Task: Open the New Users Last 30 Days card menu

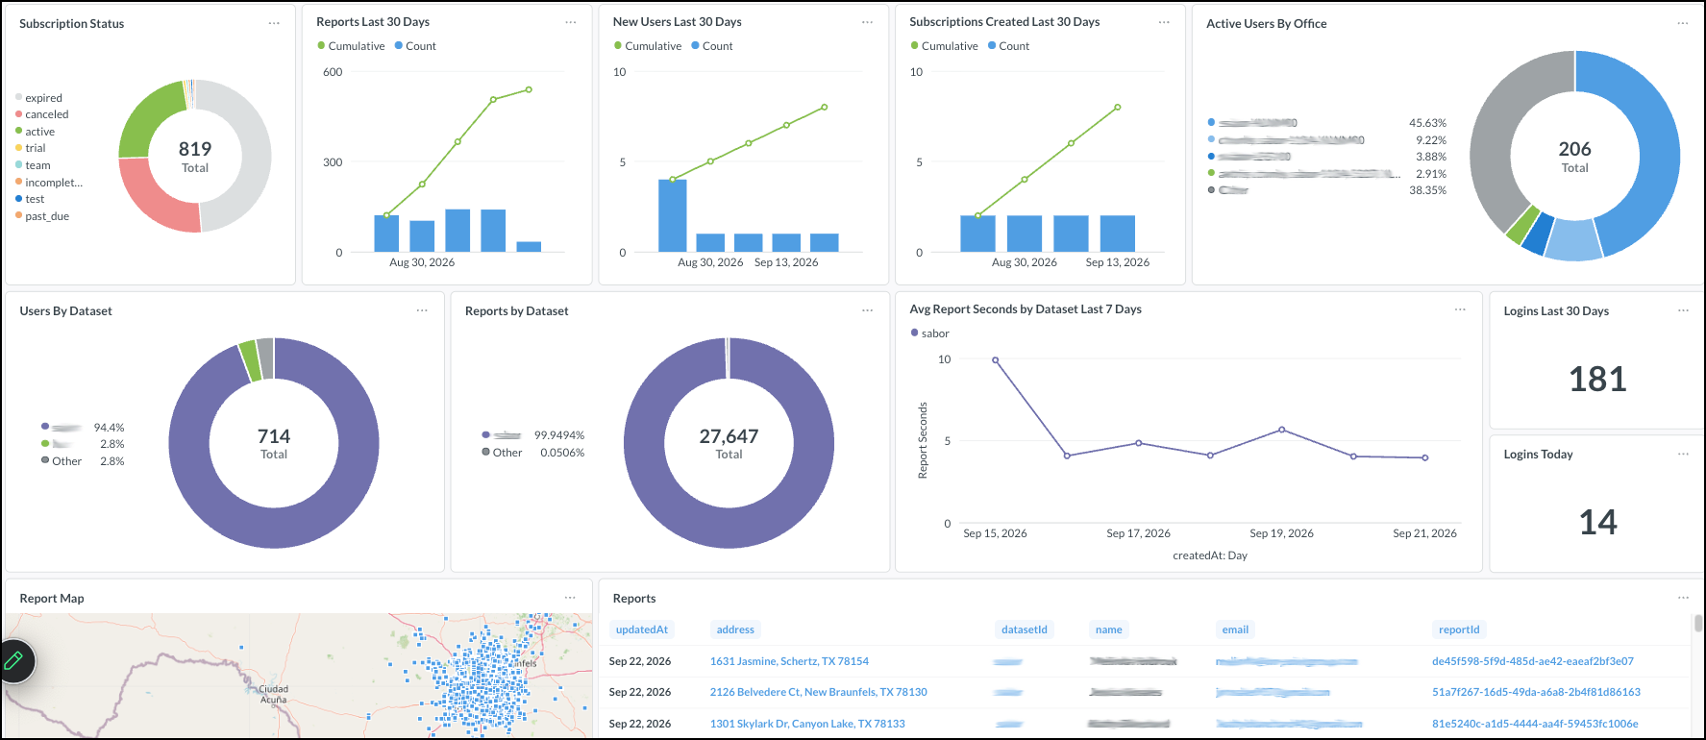Action: click(x=868, y=22)
